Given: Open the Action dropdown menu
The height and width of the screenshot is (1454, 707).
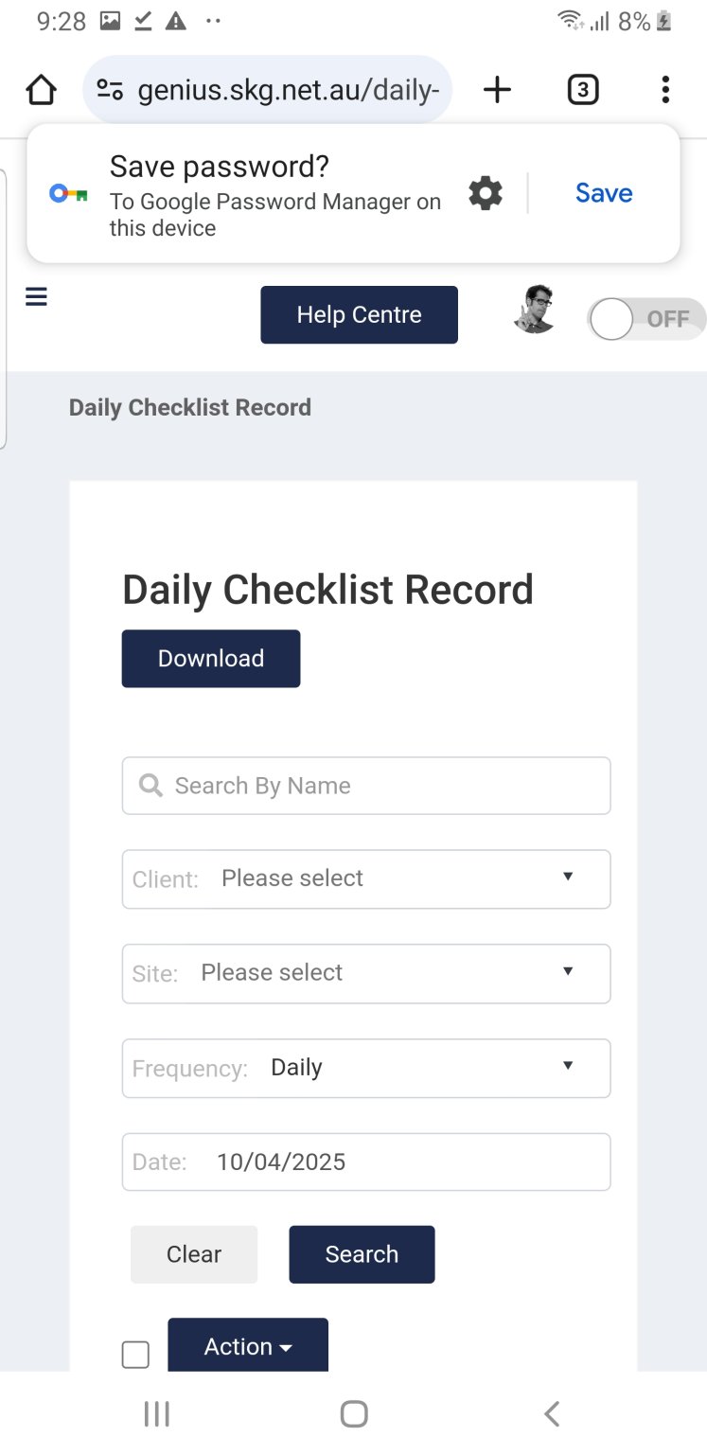Looking at the screenshot, I should pyautogui.click(x=248, y=1346).
